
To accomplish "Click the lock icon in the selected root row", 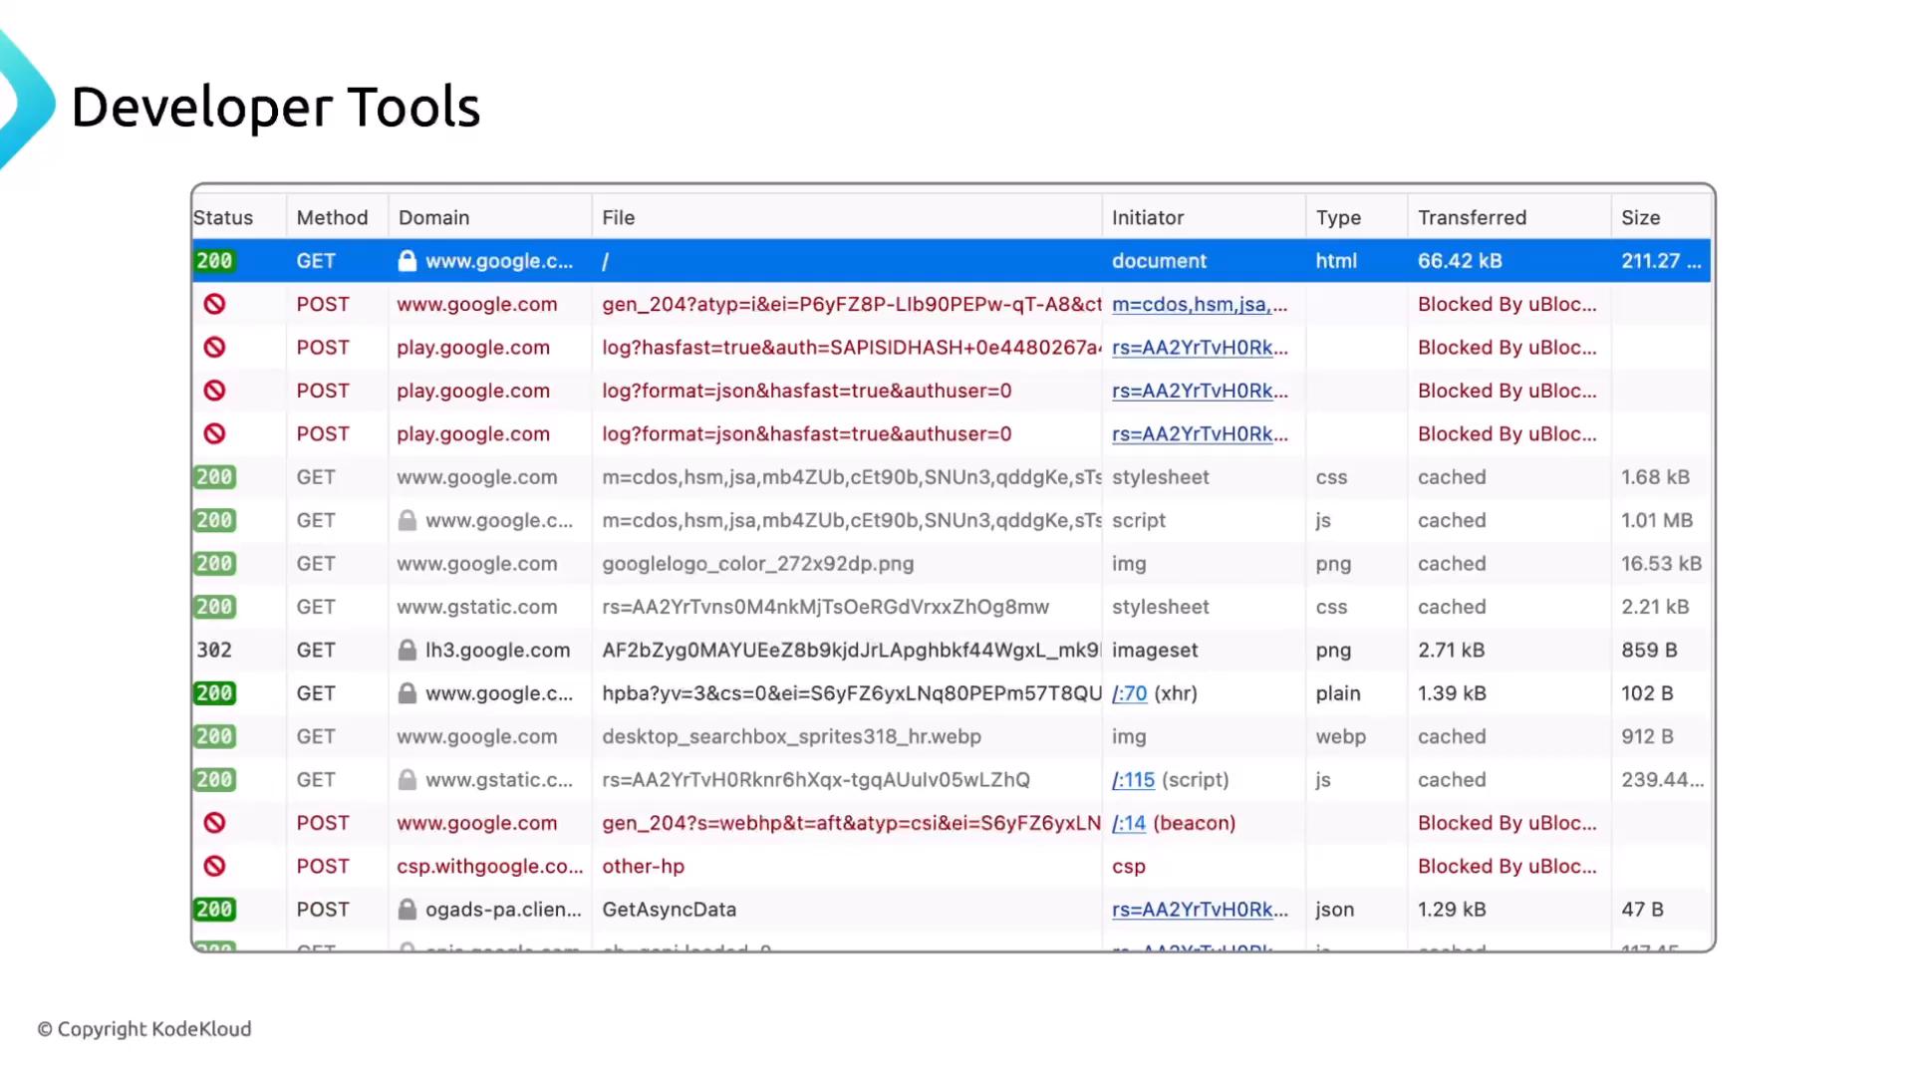I will point(407,260).
